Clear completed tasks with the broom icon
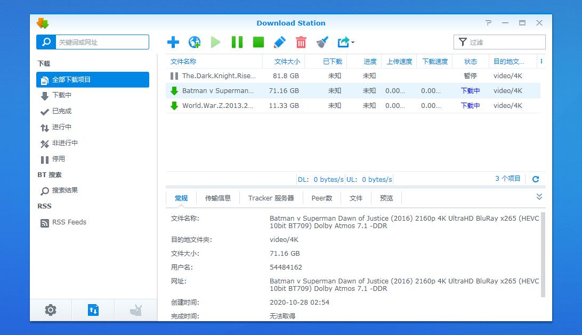The height and width of the screenshot is (335, 582). coord(322,42)
